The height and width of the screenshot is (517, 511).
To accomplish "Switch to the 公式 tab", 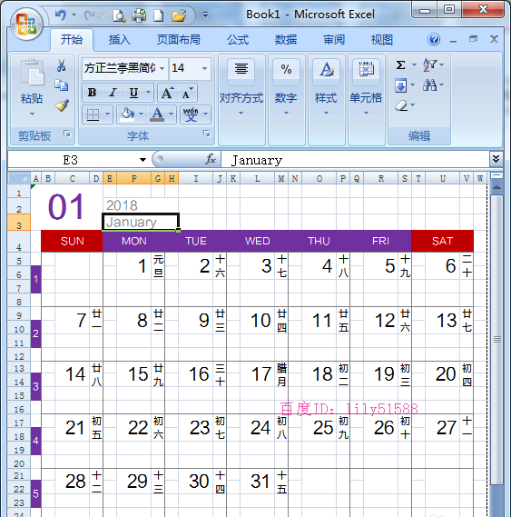I will [x=238, y=40].
